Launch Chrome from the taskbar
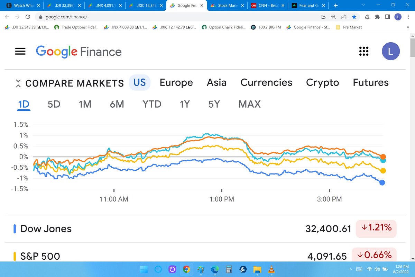This screenshot has width=415, height=277. point(186,269)
